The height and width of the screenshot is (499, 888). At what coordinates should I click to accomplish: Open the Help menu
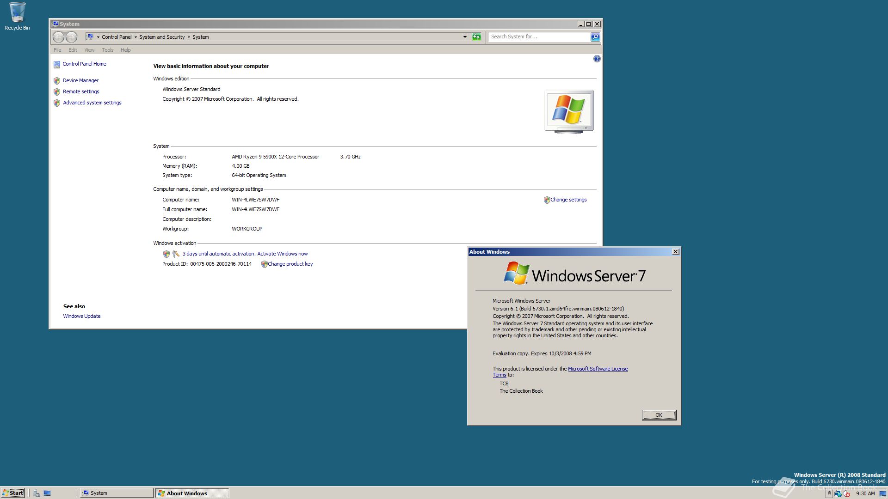click(x=126, y=50)
